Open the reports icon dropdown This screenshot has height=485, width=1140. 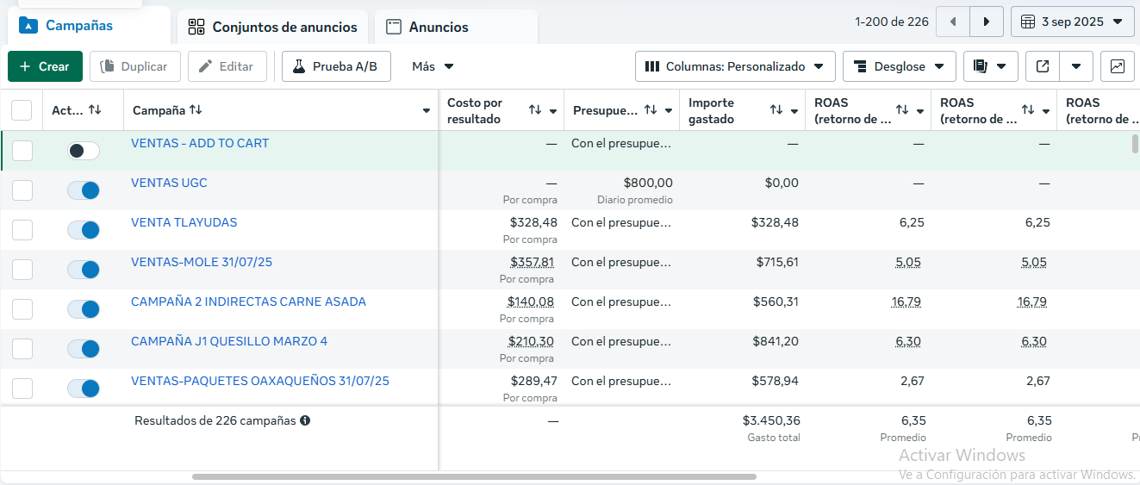(990, 66)
